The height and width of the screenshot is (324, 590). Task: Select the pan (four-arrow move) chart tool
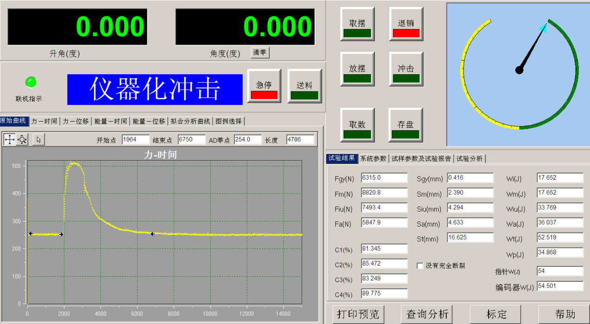click(x=9, y=139)
